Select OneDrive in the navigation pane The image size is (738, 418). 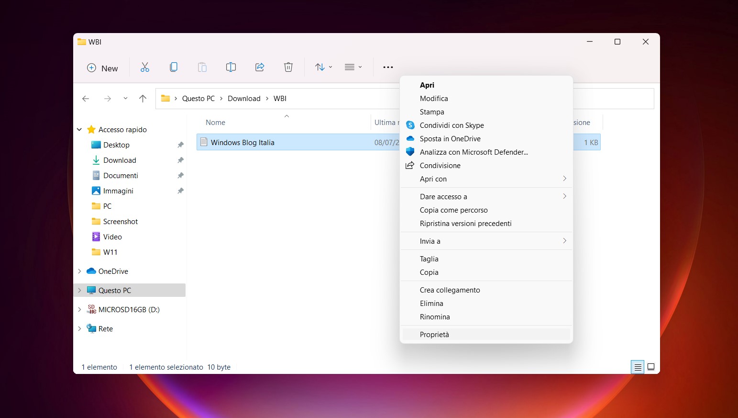113,271
